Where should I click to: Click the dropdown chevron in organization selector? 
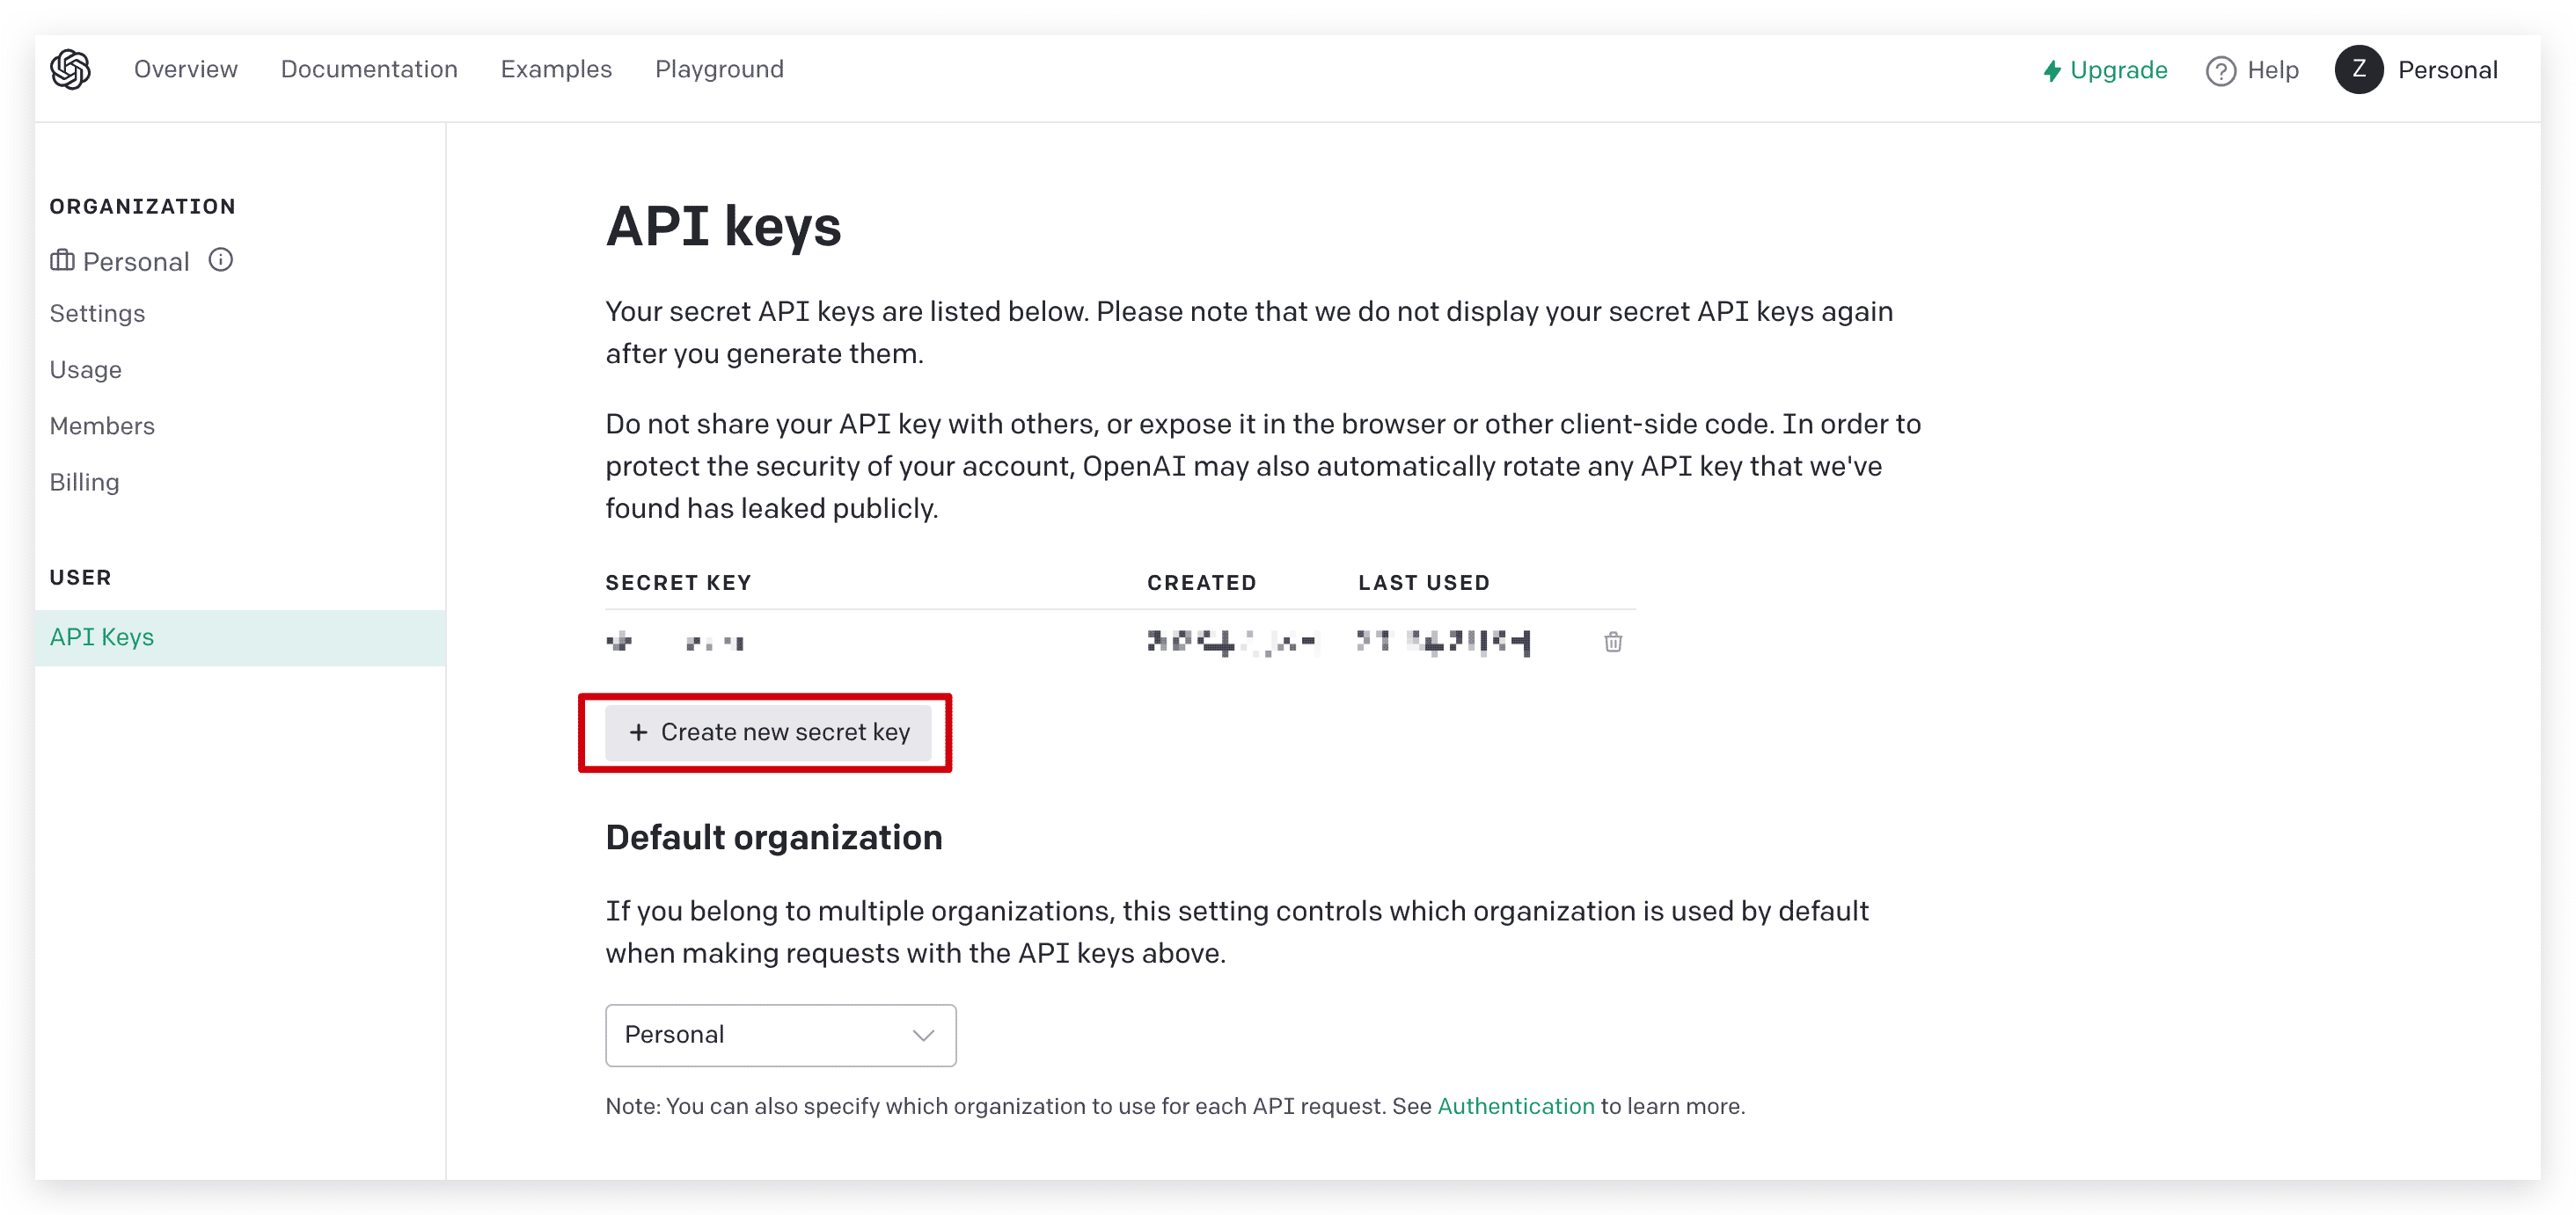923,1035
